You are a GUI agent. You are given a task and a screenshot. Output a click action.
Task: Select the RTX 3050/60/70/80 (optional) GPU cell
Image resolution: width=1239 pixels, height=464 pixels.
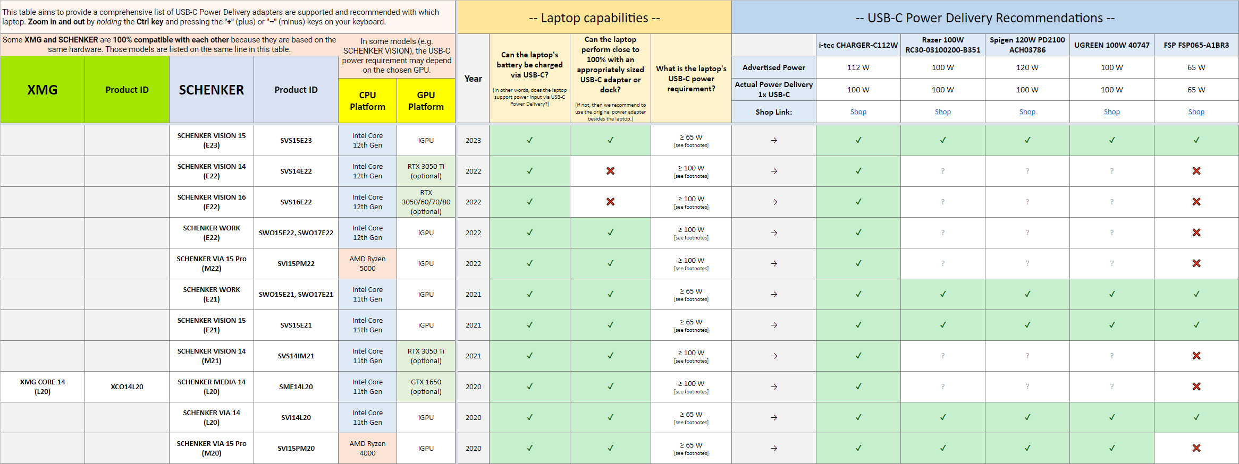click(x=426, y=202)
